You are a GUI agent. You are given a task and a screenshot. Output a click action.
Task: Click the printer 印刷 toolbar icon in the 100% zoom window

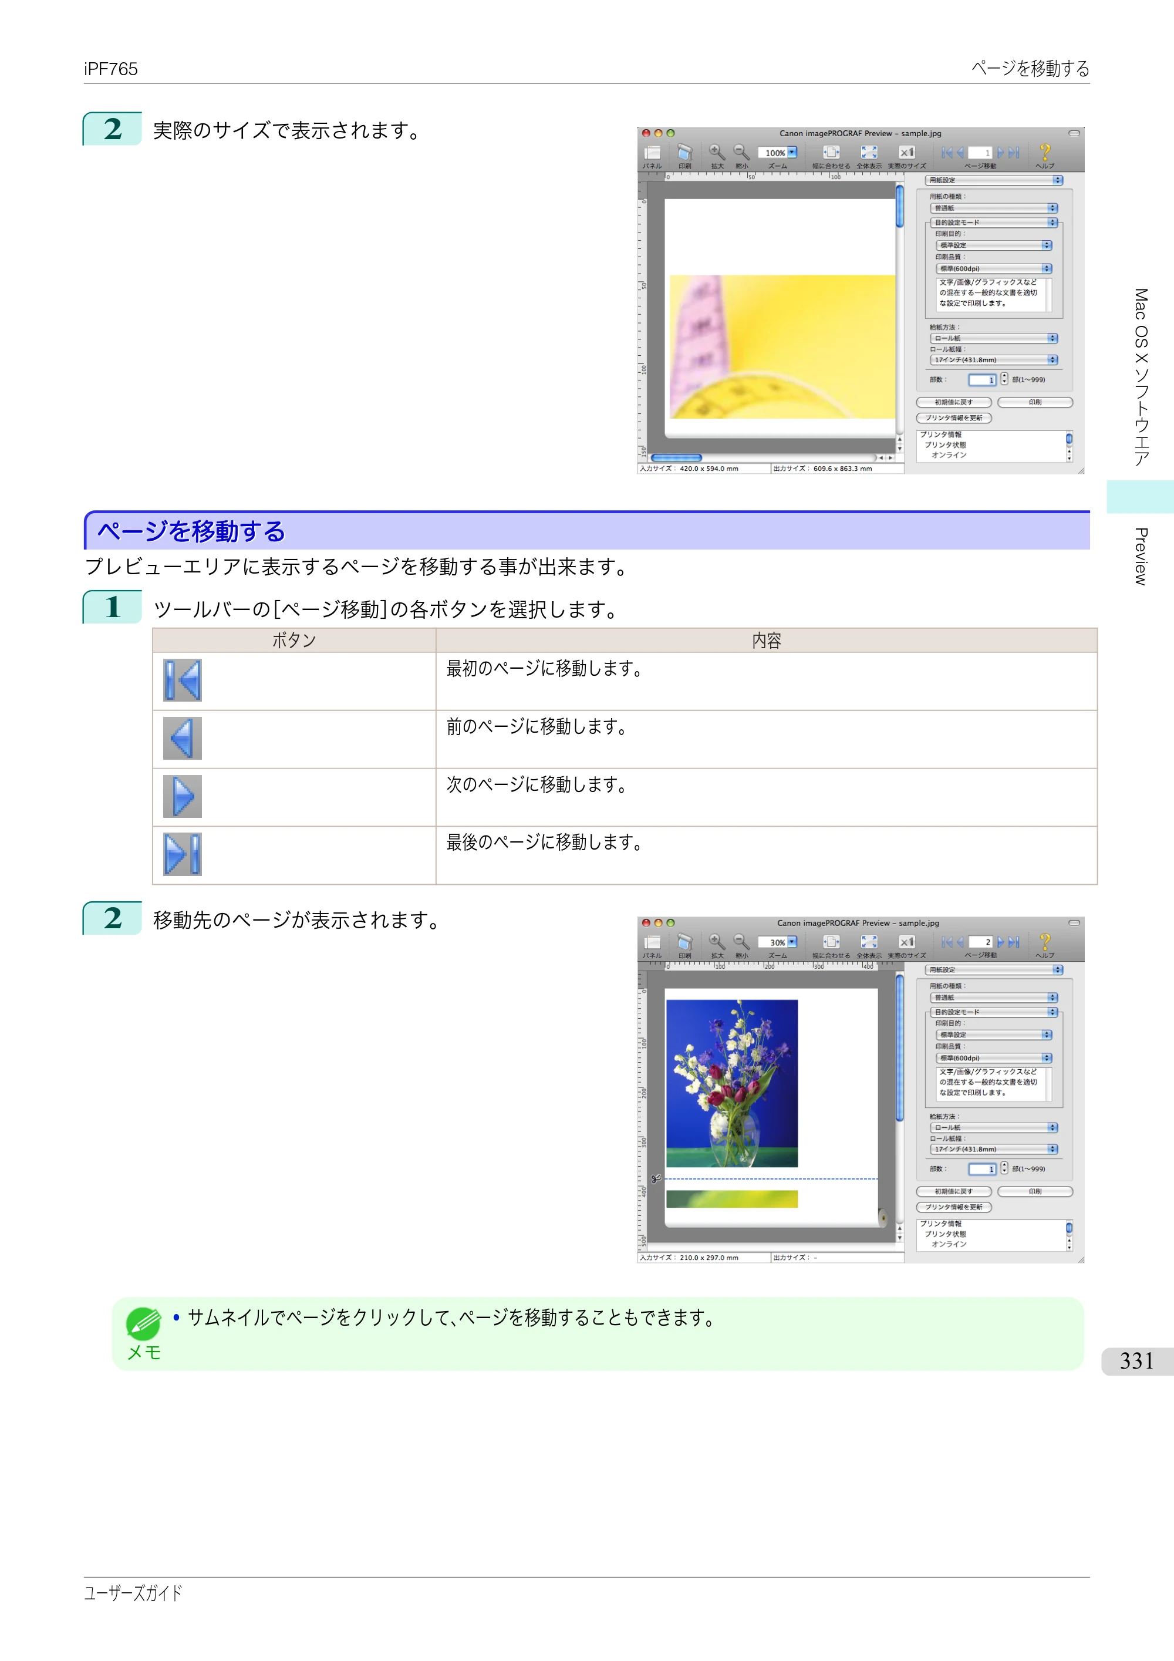click(684, 153)
